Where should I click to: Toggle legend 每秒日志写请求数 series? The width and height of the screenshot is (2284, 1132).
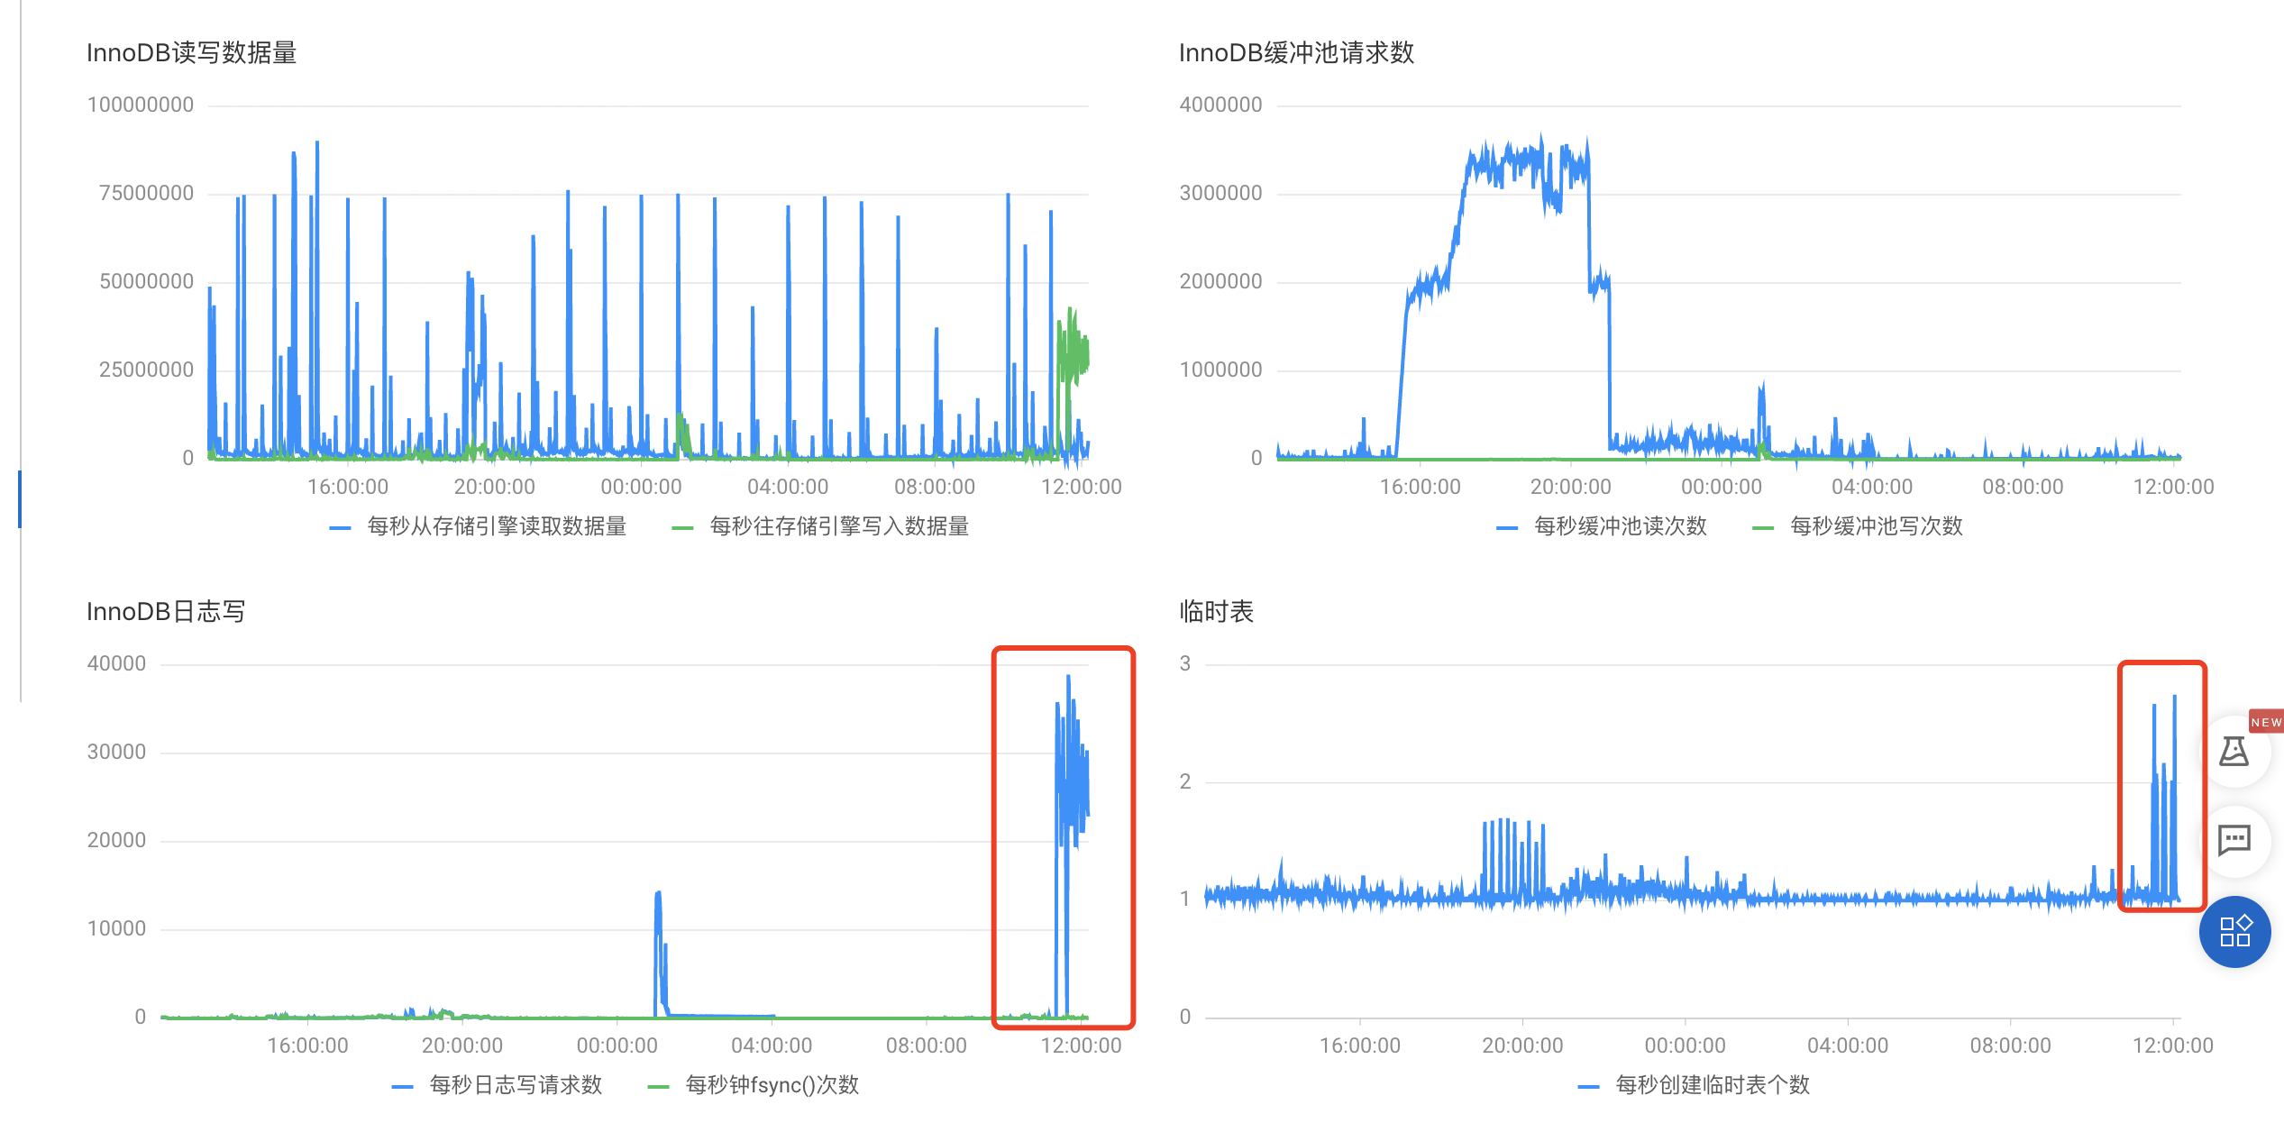click(498, 1085)
